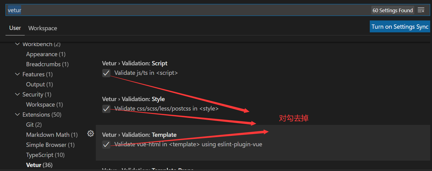Click the 60 Settings Found count
The image size is (432, 171).
click(393, 10)
